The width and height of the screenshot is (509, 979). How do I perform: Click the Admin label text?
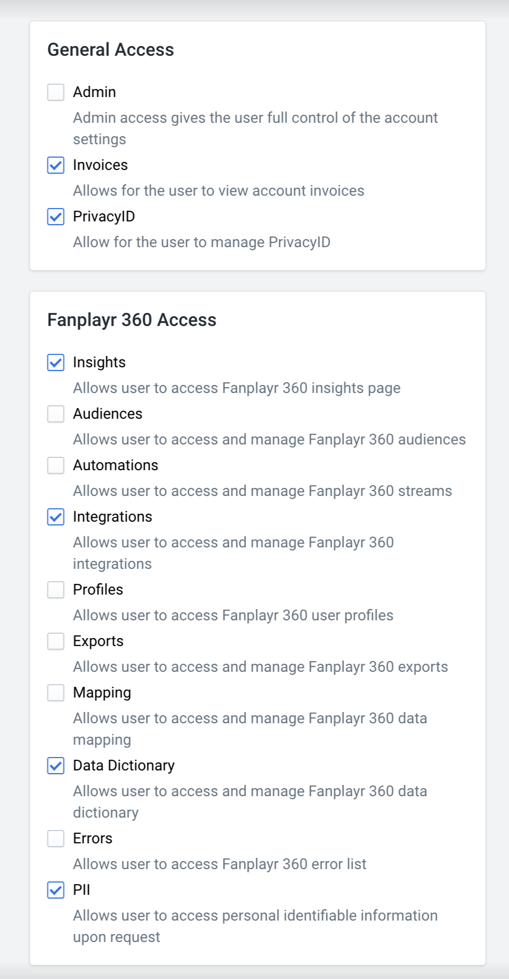tap(94, 92)
